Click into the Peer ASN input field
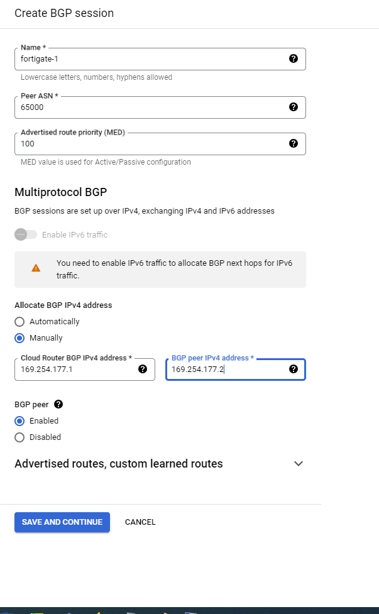The width and height of the screenshot is (379, 614). [151, 107]
